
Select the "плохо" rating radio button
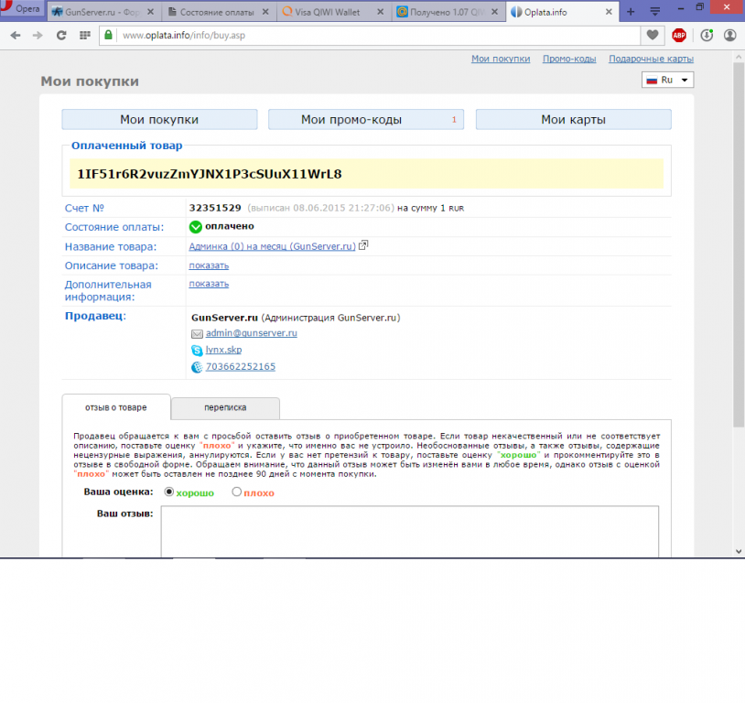tap(237, 492)
